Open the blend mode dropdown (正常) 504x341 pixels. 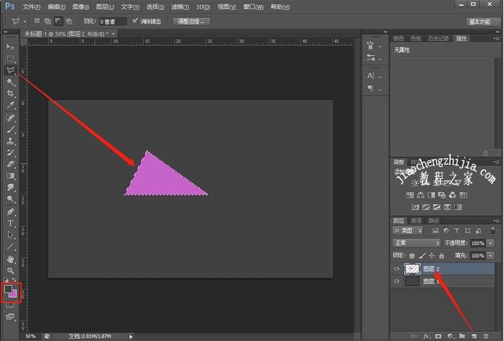(416, 243)
